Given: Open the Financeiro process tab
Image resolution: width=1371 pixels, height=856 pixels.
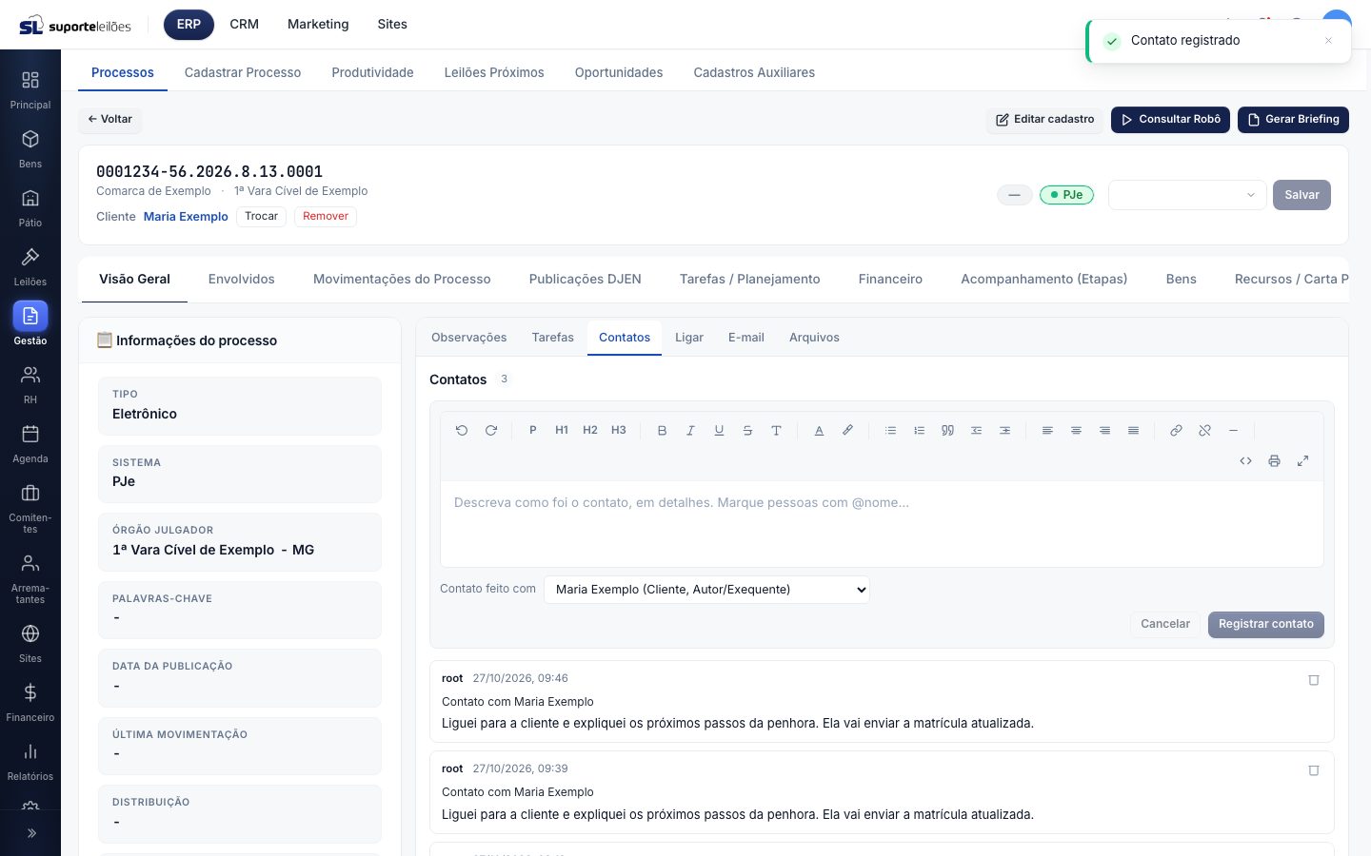Looking at the screenshot, I should click(890, 279).
